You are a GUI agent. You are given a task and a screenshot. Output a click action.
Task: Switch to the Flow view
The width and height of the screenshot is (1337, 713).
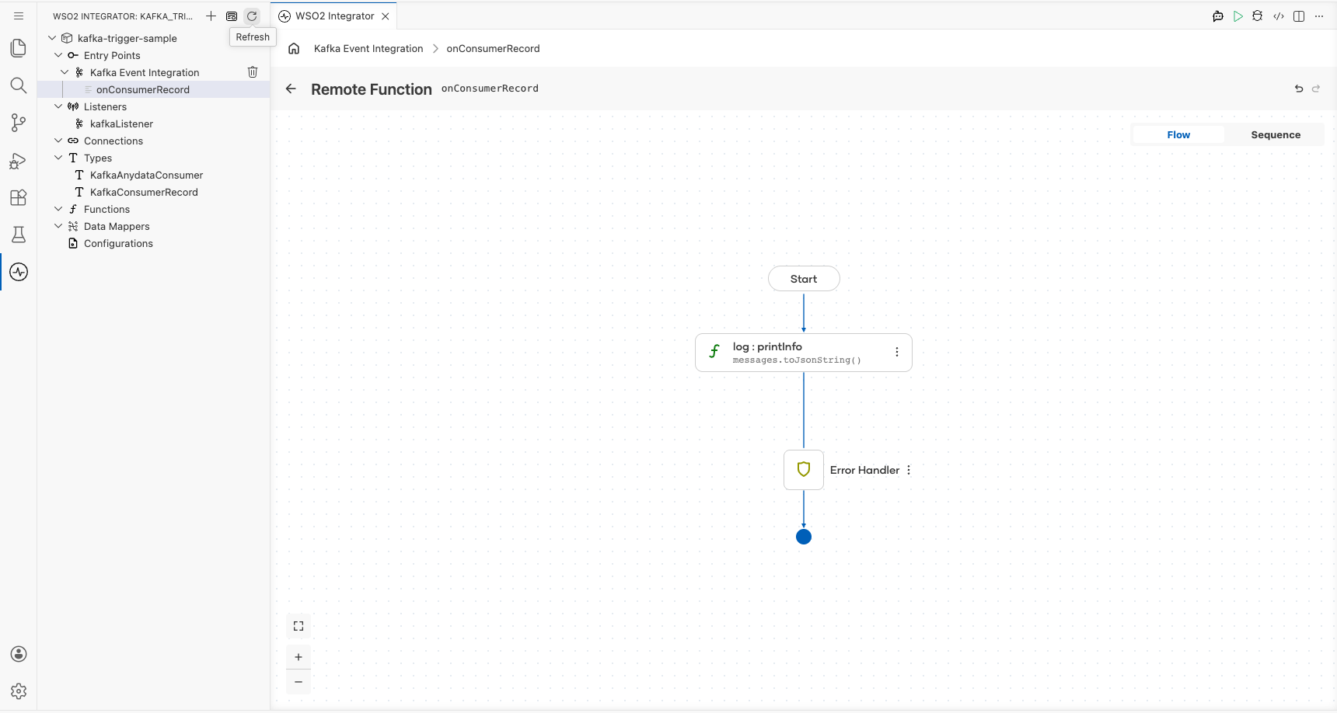pos(1178,134)
